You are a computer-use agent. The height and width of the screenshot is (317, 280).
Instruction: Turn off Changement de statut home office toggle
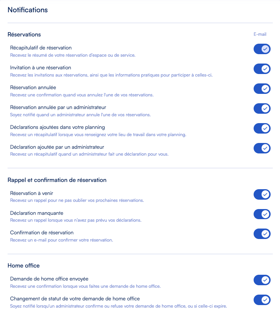point(262,300)
